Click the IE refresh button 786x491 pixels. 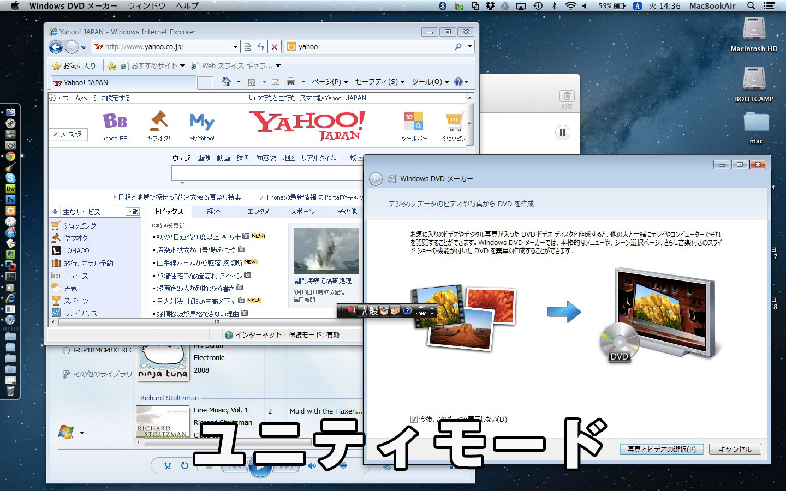pyautogui.click(x=261, y=47)
